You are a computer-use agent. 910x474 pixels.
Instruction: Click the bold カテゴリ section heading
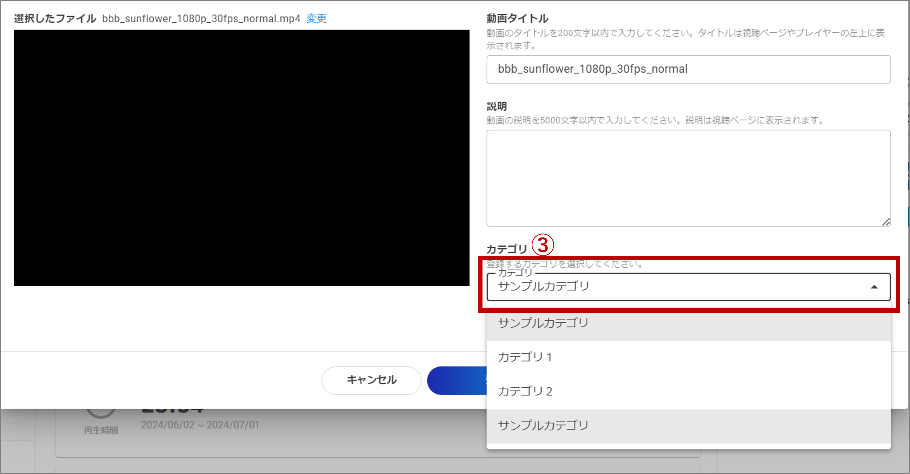[x=506, y=249]
